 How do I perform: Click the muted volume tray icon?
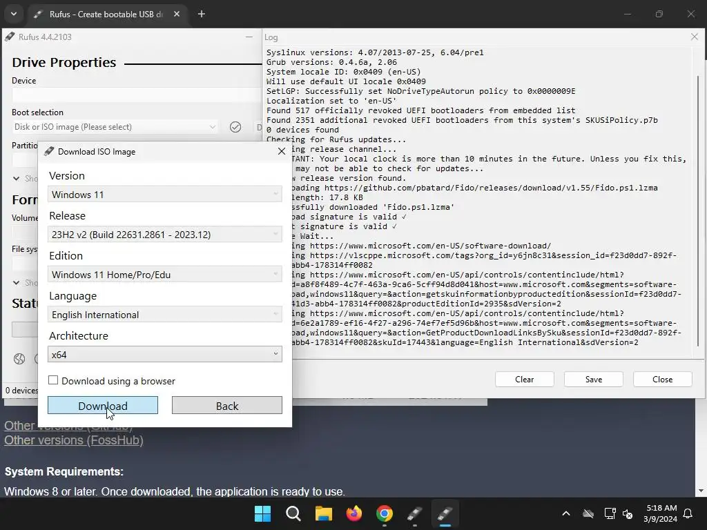click(628, 513)
